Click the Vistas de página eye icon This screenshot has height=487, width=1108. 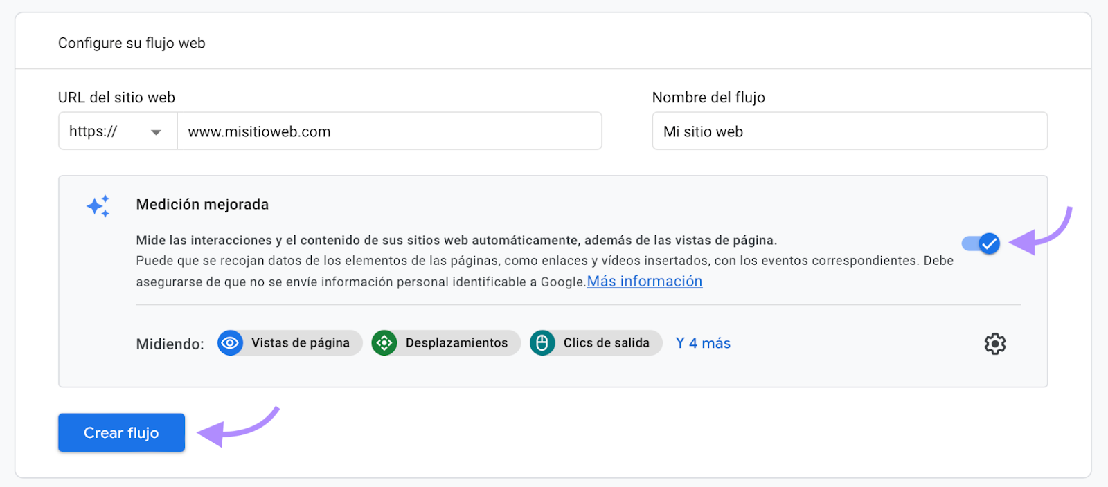[x=230, y=343]
